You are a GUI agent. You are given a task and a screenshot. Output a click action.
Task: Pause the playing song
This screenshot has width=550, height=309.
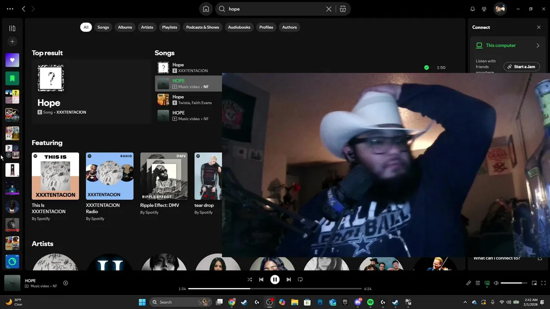click(x=275, y=279)
